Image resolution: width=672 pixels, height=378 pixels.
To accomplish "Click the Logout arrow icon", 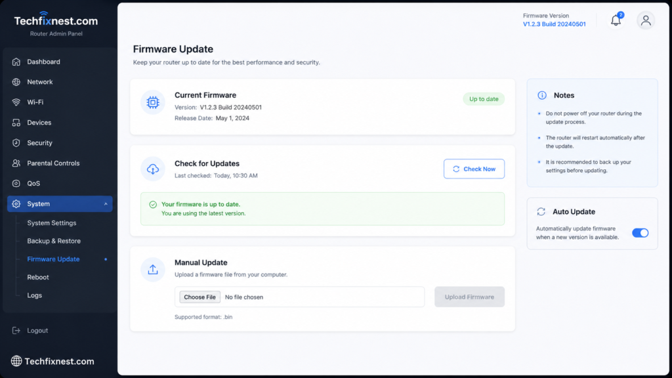I will [16, 331].
